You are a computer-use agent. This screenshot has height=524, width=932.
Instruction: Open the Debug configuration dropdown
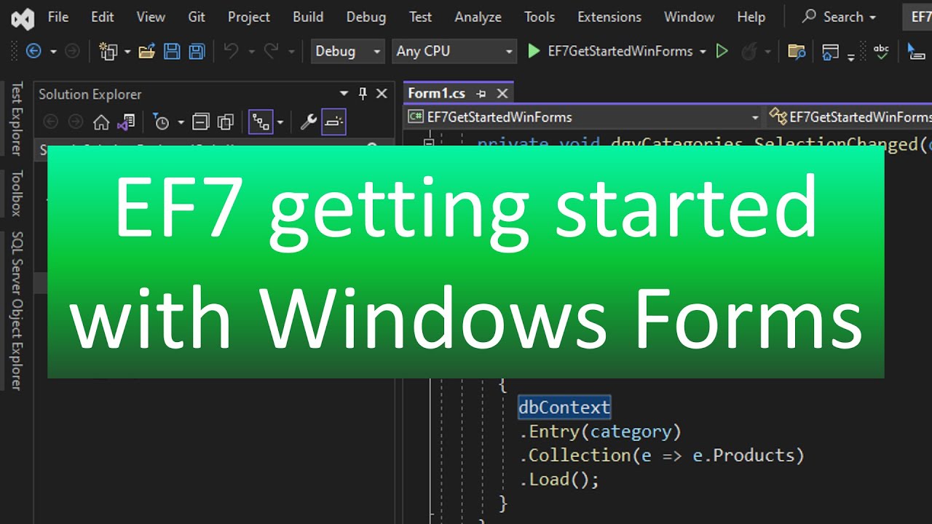coord(348,51)
